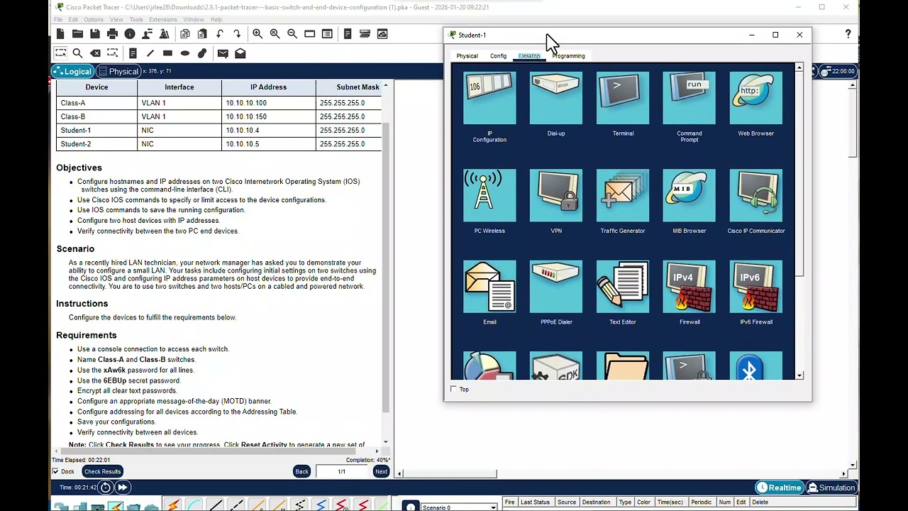Open the Scenario 0 dropdown
The image size is (908, 511).
pyautogui.click(x=458, y=507)
